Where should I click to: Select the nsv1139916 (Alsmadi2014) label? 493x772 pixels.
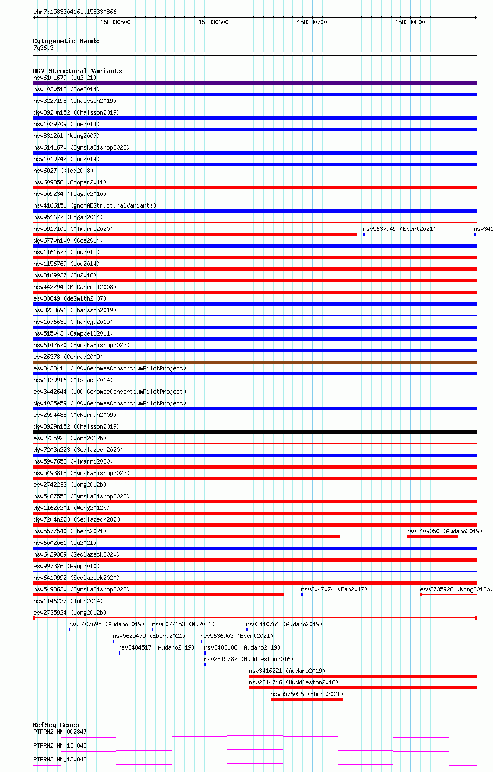73,380
